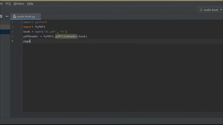This screenshot has height=125, width=223.
Task: Open the VCS menu
Action: (x=8, y=4)
